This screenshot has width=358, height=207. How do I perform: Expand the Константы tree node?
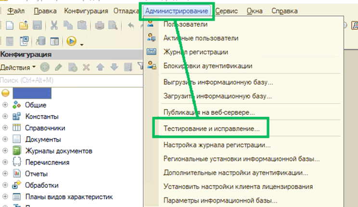click(x=5, y=116)
